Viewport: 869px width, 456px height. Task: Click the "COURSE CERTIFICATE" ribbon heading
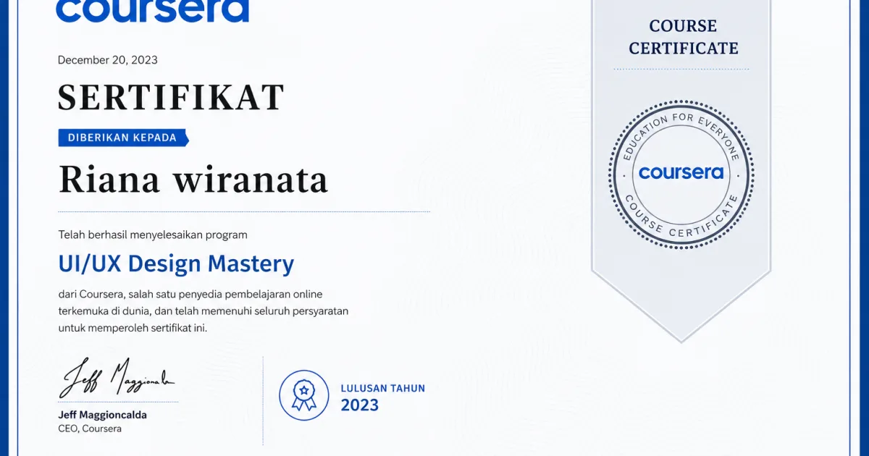[x=683, y=37]
